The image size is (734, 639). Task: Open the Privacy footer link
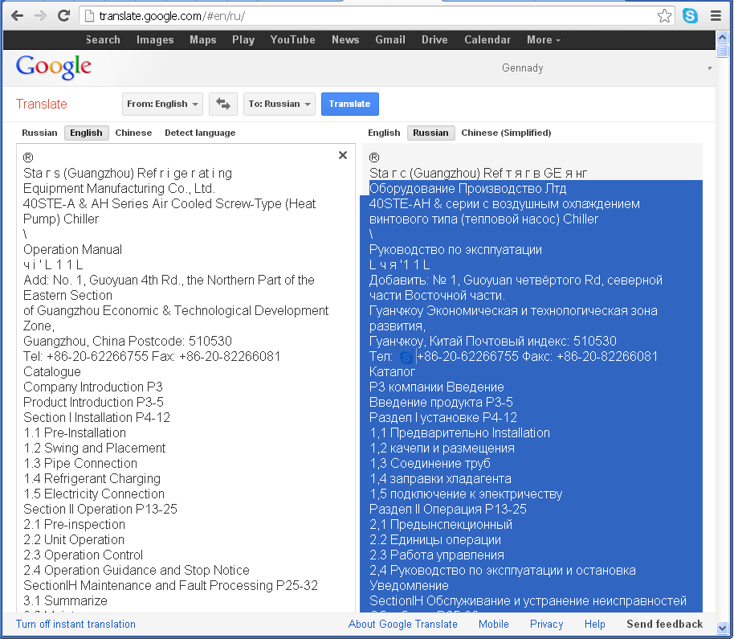pyautogui.click(x=546, y=625)
